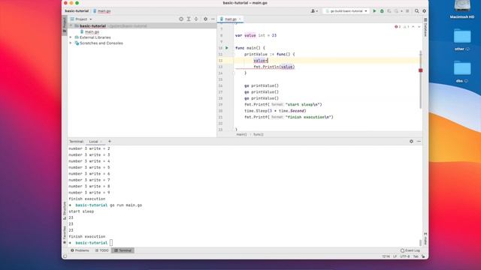The height and width of the screenshot is (270, 481).
Task: Start debugging with the bug icon
Action: tap(382, 11)
